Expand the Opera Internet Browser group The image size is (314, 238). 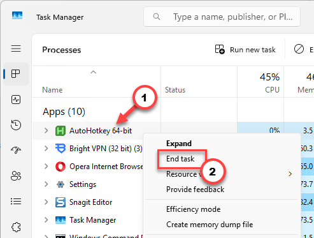pyautogui.click(x=46, y=167)
